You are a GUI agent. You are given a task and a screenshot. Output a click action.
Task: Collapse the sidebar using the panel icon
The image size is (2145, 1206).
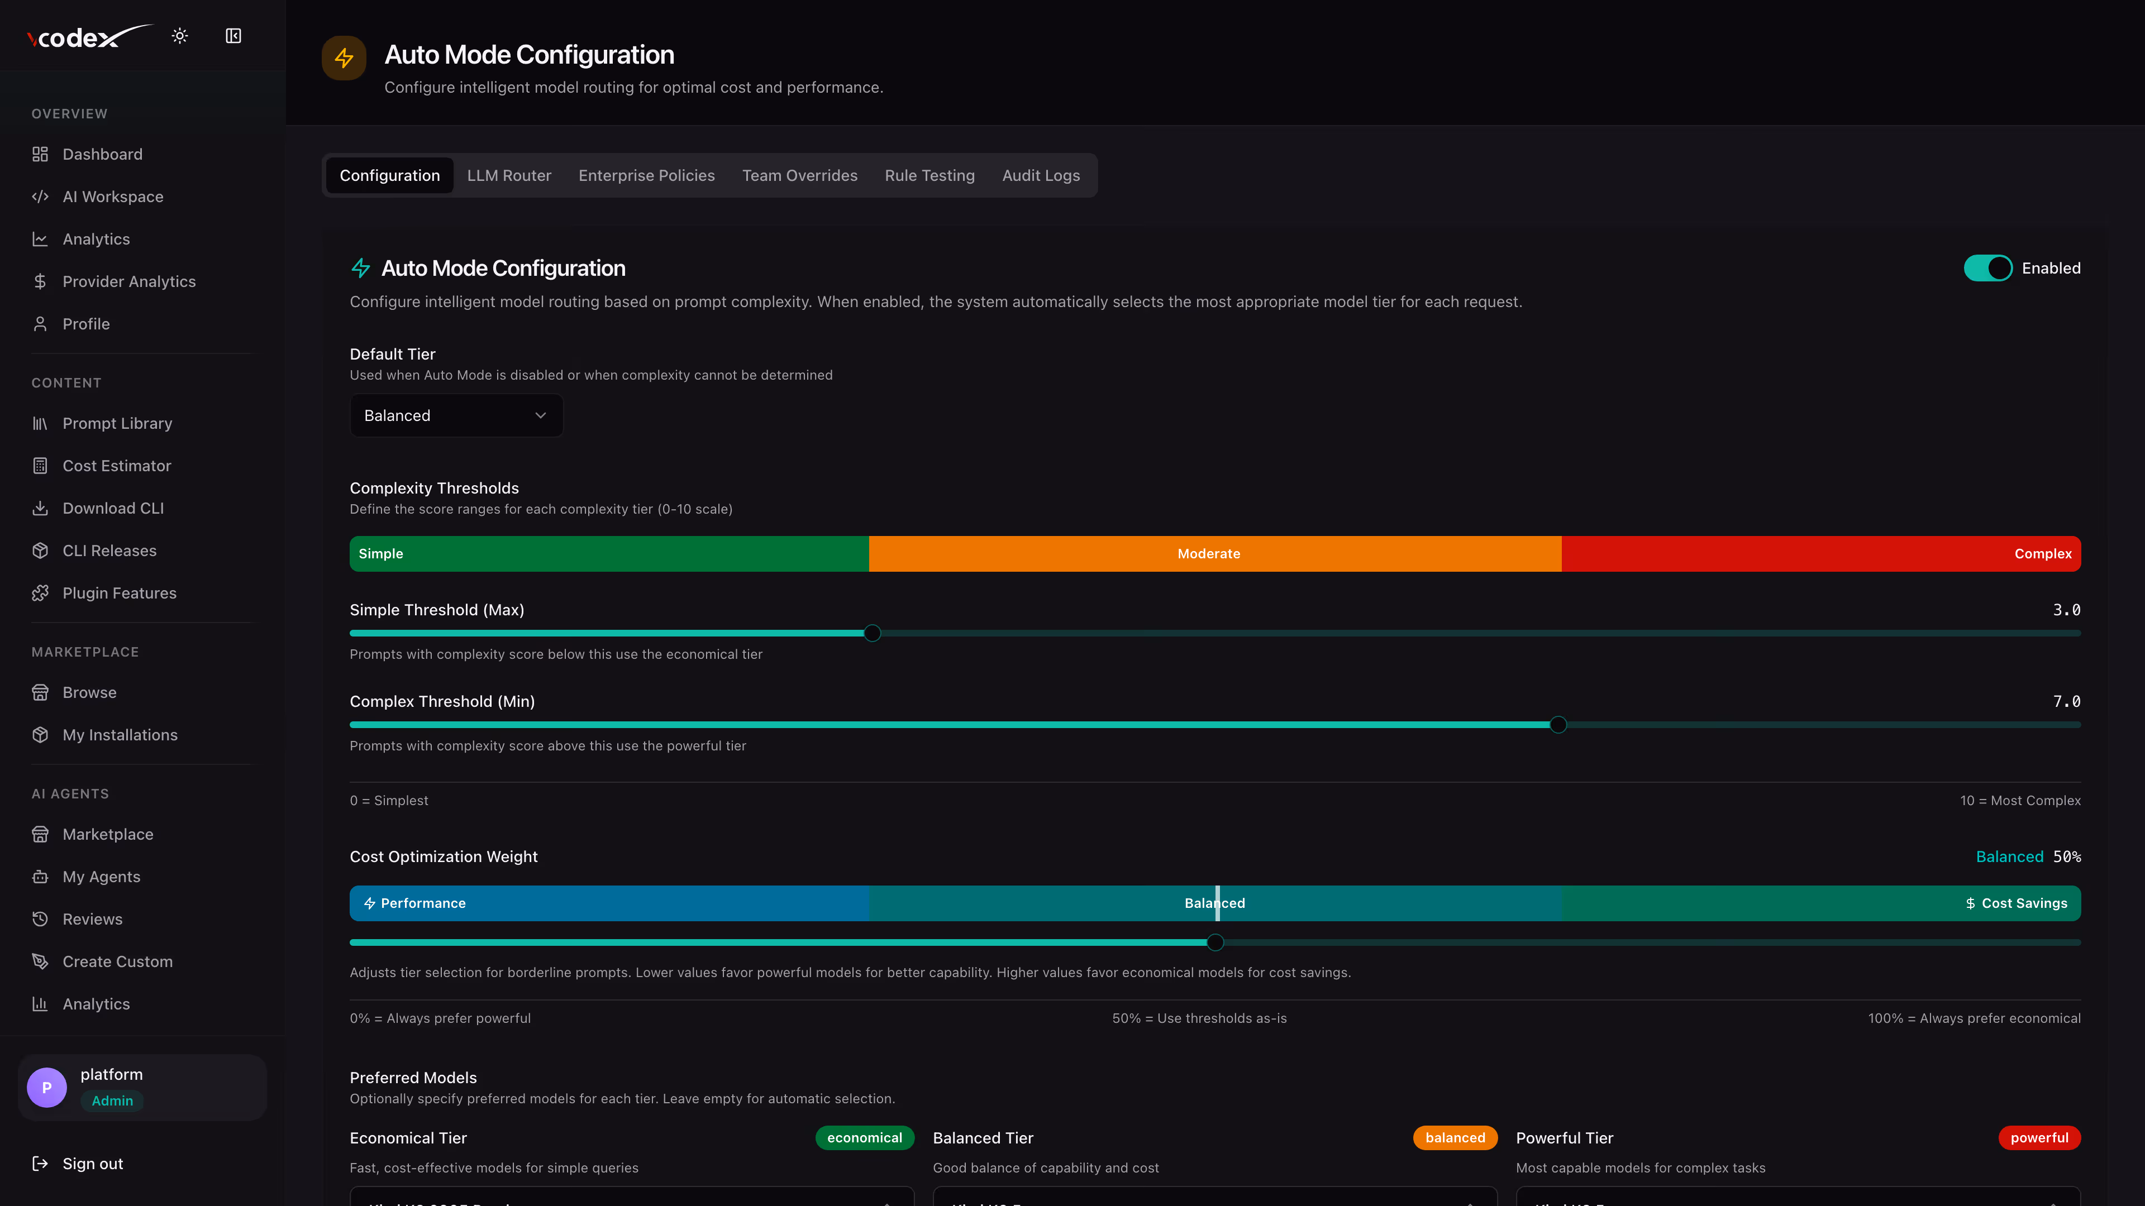tap(233, 36)
